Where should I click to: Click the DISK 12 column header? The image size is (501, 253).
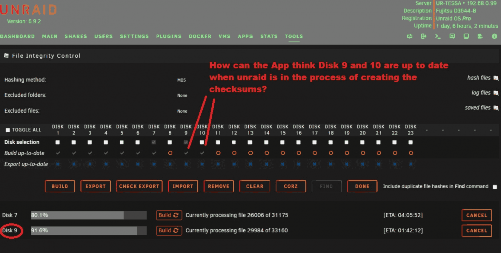click(x=234, y=130)
